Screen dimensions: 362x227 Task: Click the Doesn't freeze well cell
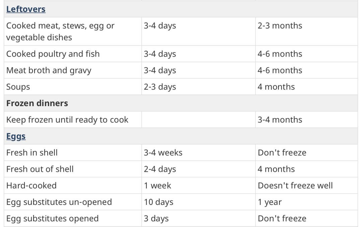point(295,185)
